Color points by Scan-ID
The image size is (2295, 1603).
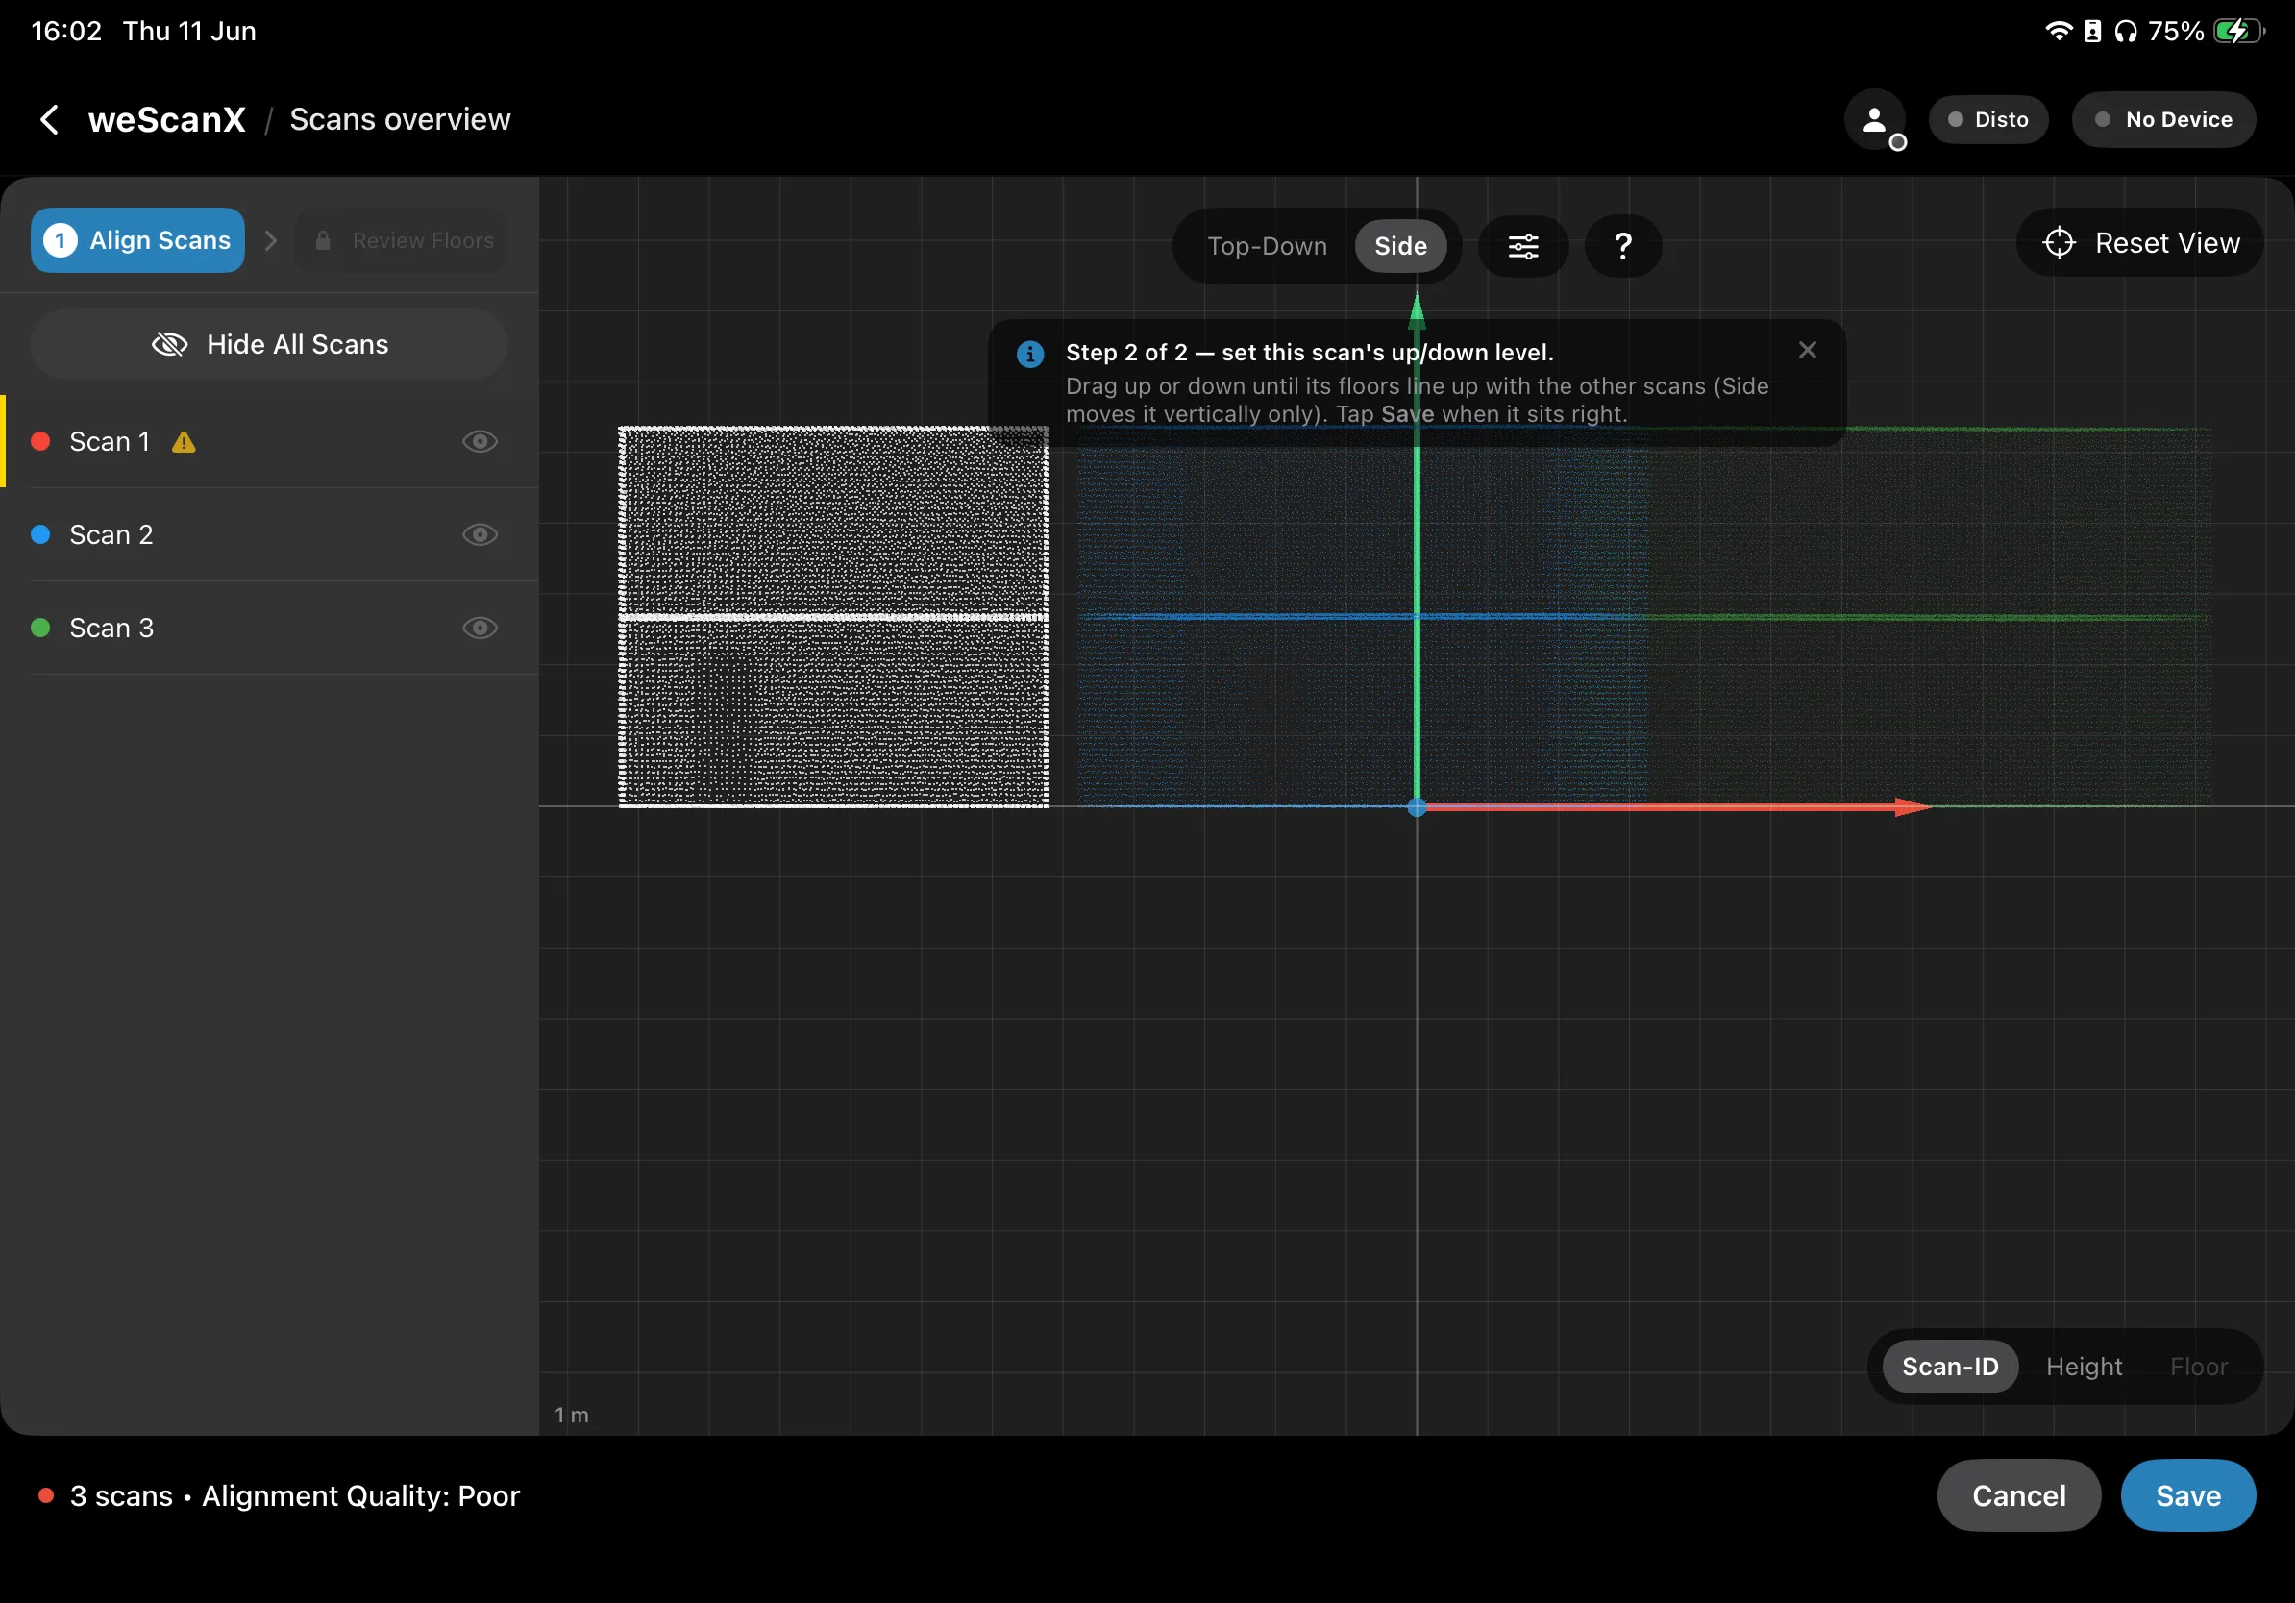[1949, 1367]
